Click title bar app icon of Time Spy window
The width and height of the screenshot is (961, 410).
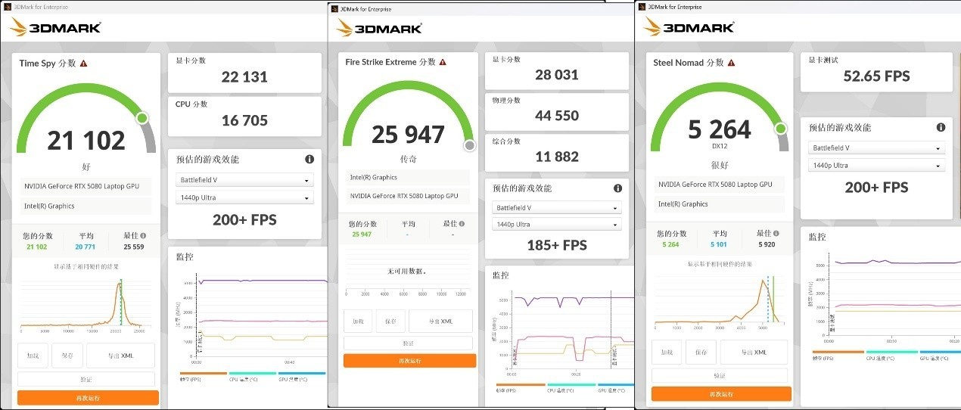click(x=8, y=7)
